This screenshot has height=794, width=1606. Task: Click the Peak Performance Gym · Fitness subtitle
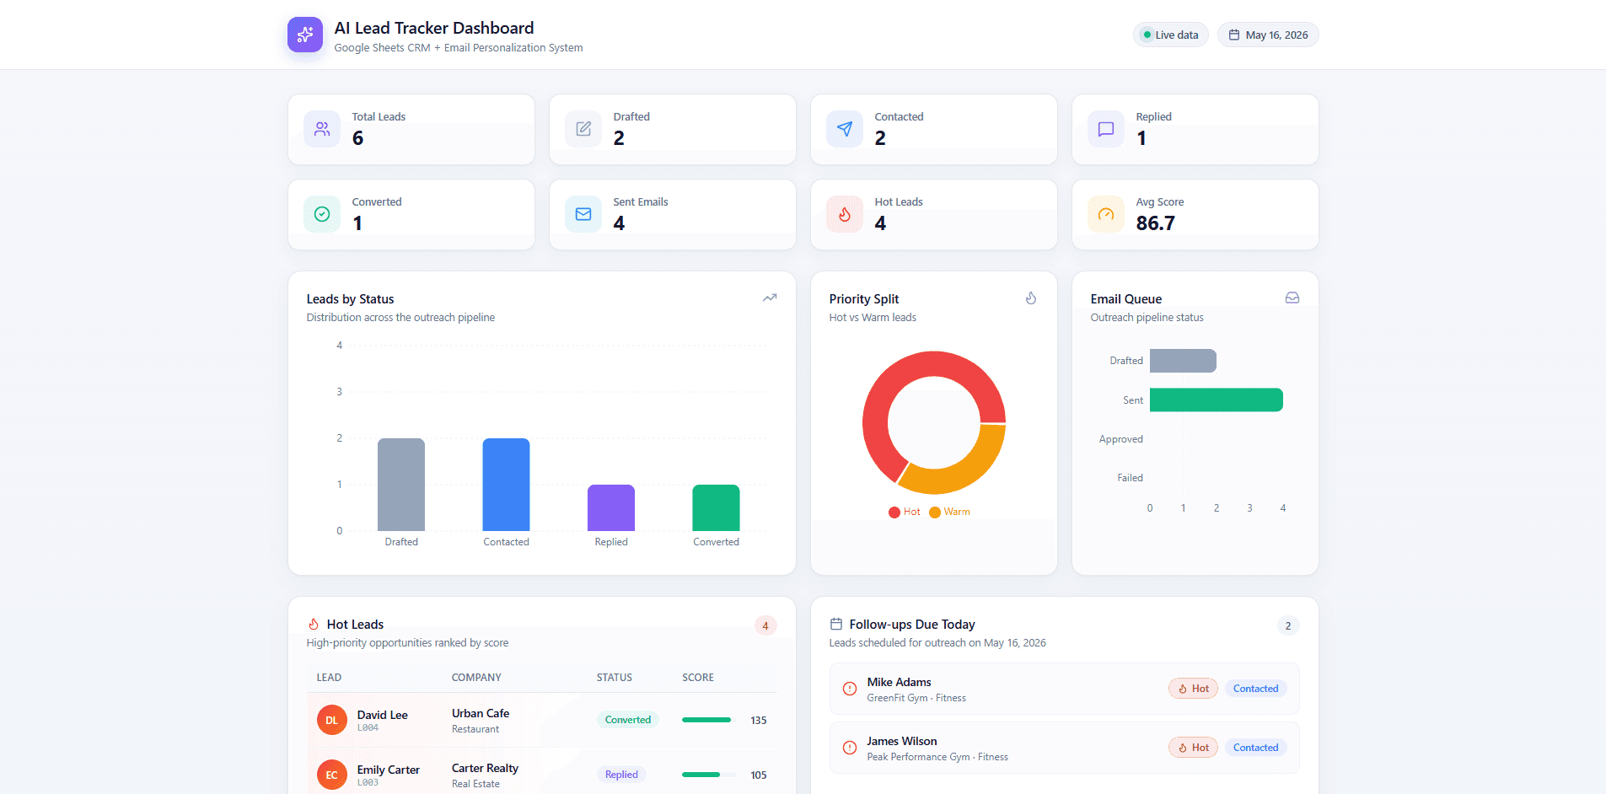(x=937, y=757)
